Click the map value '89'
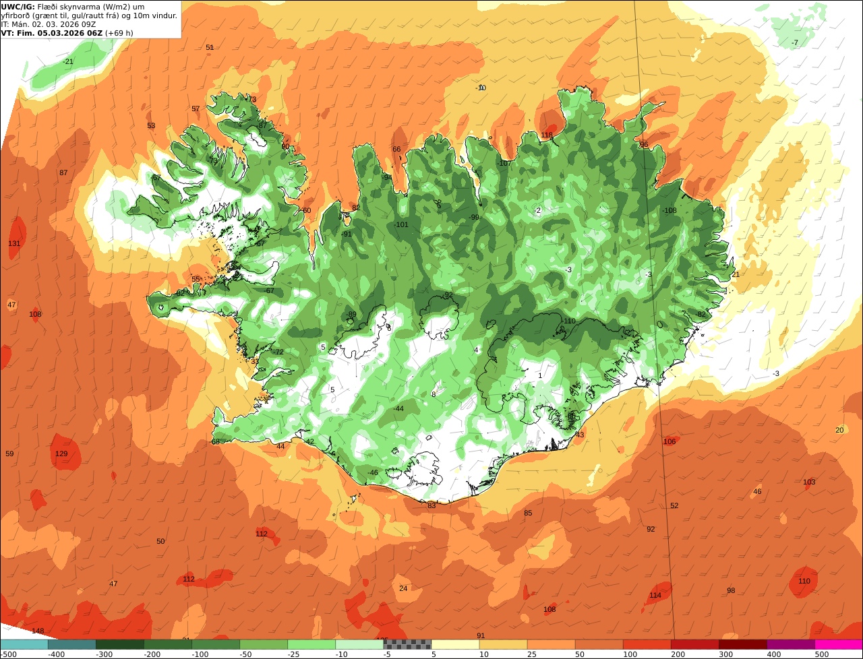This screenshot has width=863, height=659. click(352, 314)
